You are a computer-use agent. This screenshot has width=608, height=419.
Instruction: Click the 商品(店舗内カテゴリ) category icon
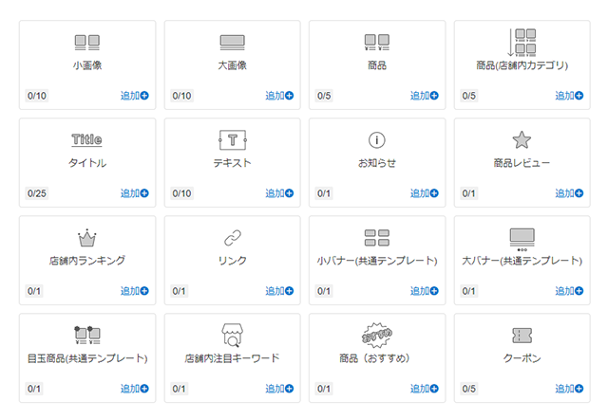[522, 42]
